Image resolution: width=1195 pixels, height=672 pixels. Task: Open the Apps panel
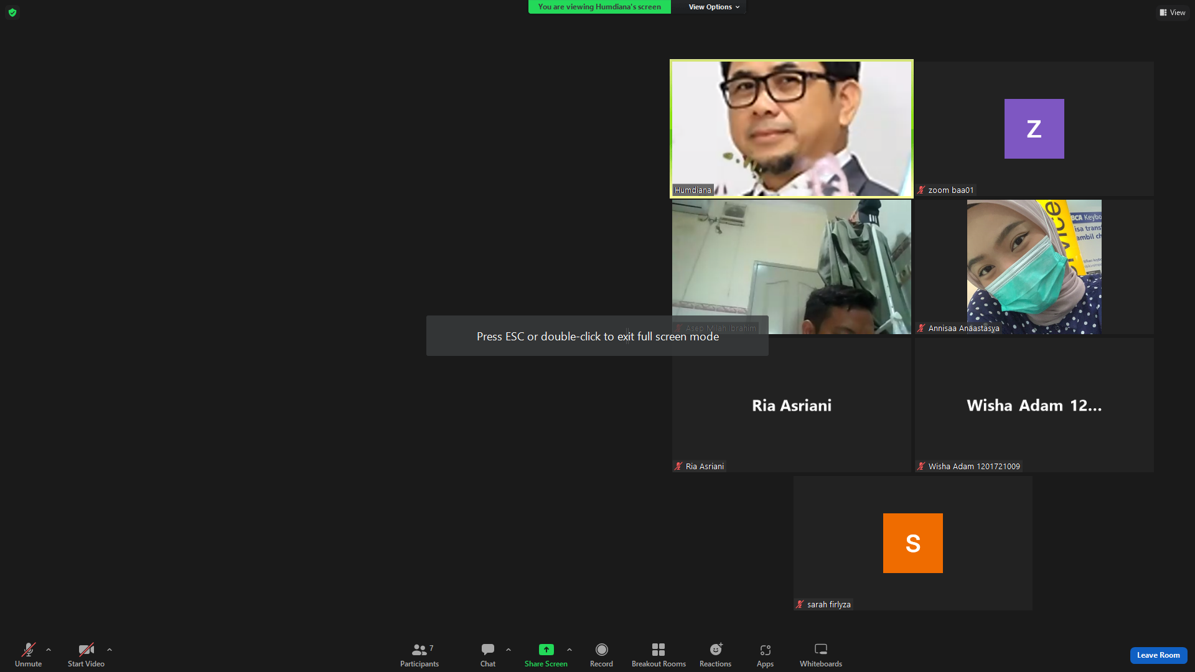(x=765, y=655)
